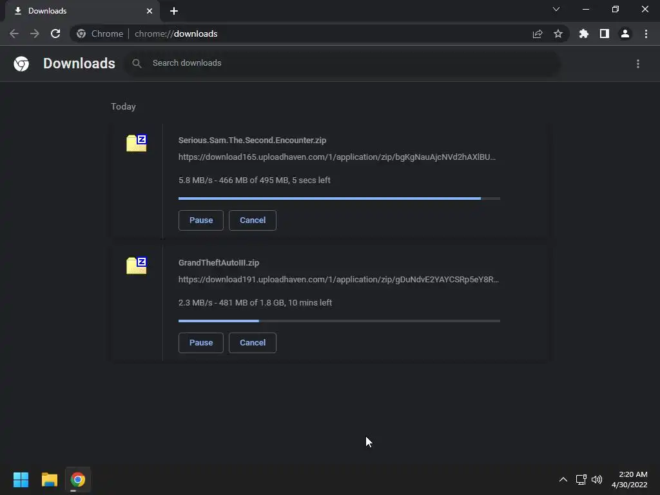Click the Chrome site info icon in address bar
660x495 pixels.
(x=81, y=34)
